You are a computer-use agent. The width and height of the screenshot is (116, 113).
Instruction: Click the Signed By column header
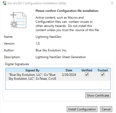(x=32, y=70)
